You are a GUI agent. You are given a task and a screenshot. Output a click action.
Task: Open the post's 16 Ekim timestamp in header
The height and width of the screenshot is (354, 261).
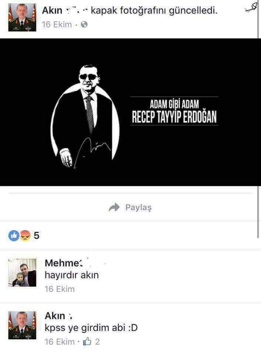pyautogui.click(x=57, y=24)
